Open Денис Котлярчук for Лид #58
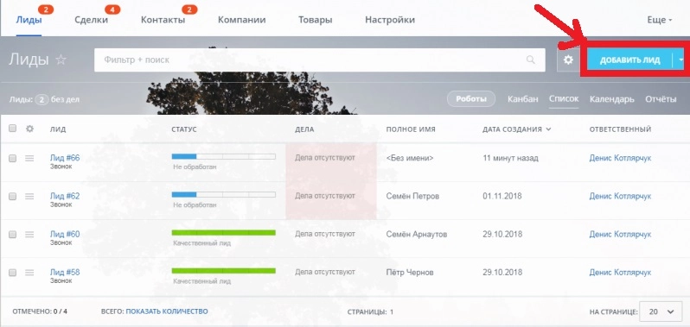Screen dimensions: 690x327 (620, 272)
